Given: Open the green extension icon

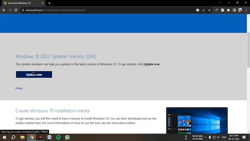Looking at the screenshot, I should click(x=216, y=10).
